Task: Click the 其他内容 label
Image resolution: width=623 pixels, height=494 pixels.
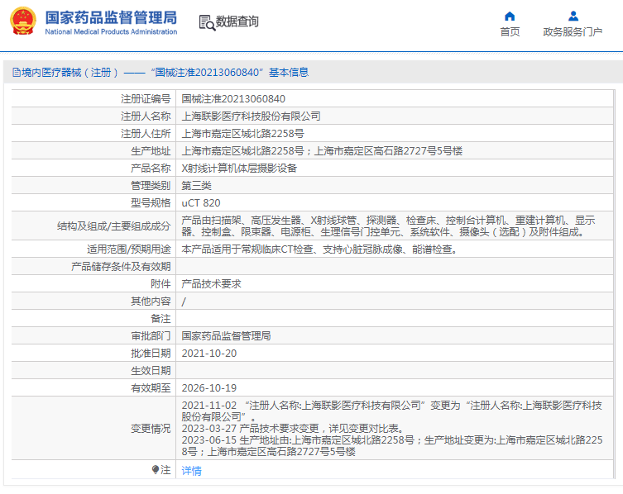Action: (151, 302)
